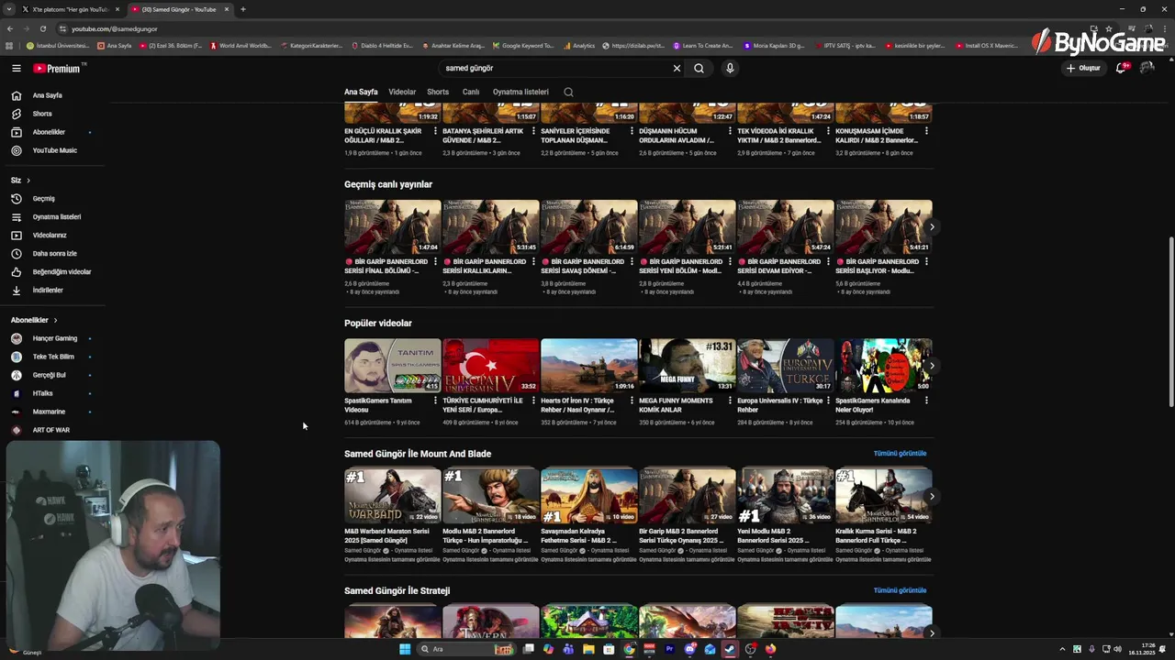Show next Mount And Blade playlists arrow

(932, 497)
